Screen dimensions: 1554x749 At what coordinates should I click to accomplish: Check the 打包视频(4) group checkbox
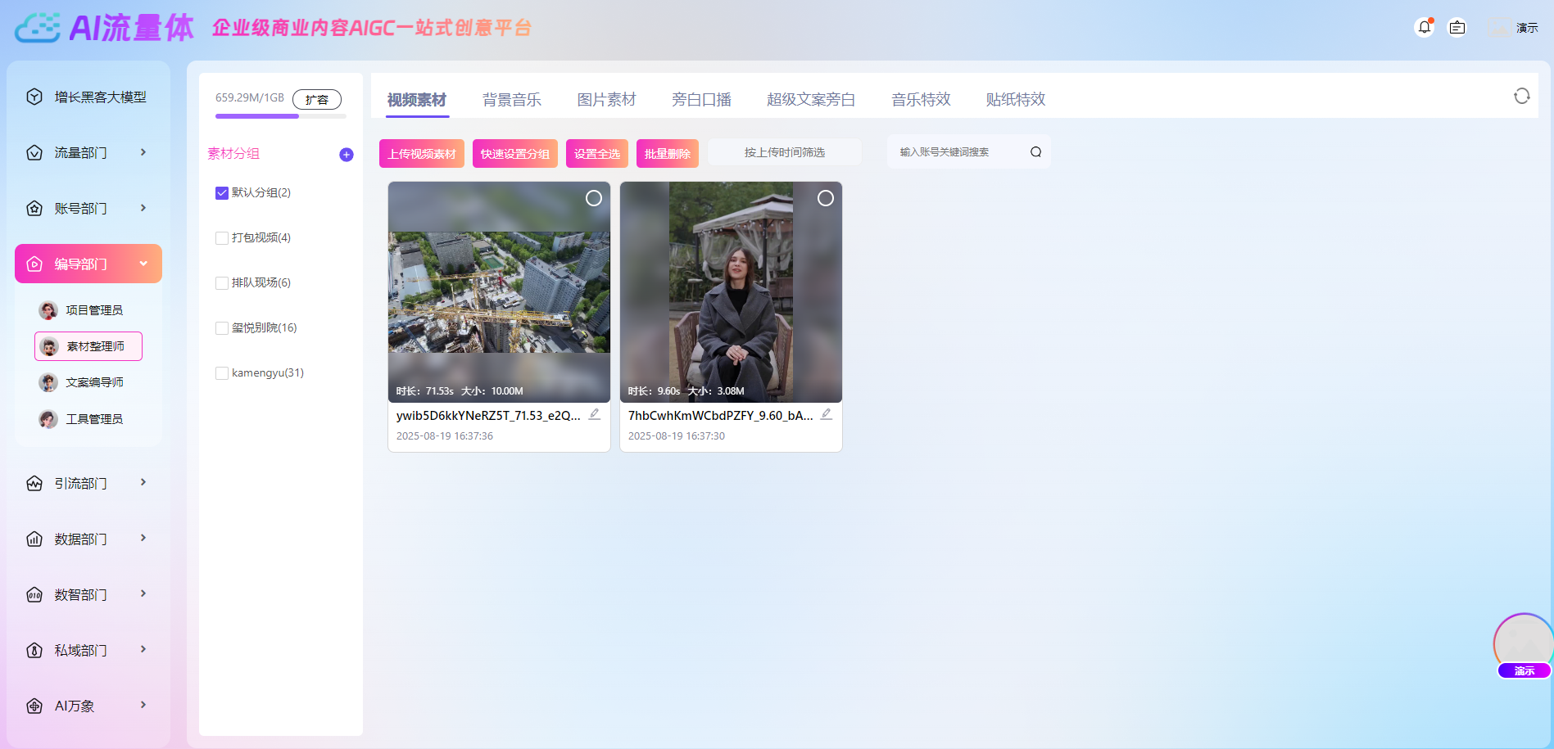pyautogui.click(x=221, y=237)
